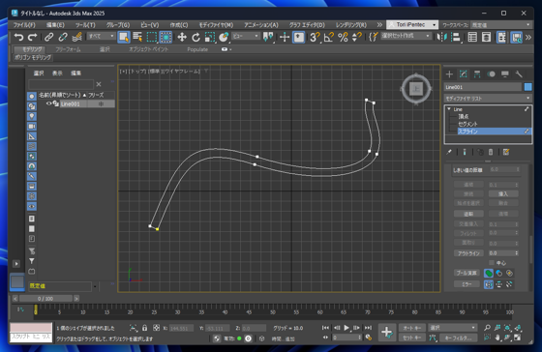
Task: Open the Layer Explorer icon
Action: coord(486,37)
